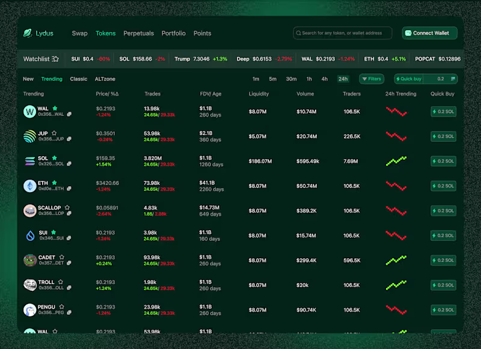Screen dimensions: 481x349
Task: Switch to the Classic tab
Action: tap(78, 79)
